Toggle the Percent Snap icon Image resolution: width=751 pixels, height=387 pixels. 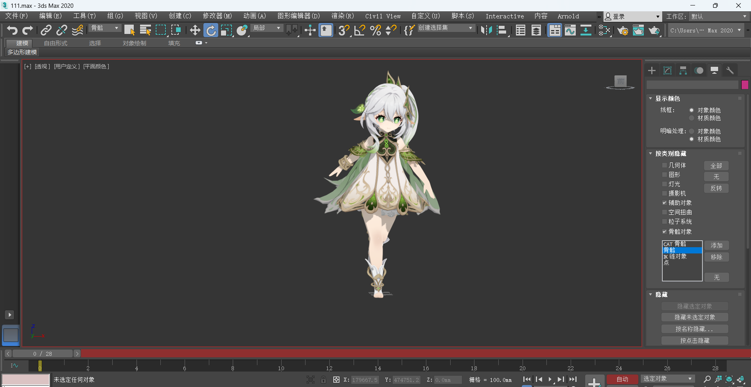375,30
